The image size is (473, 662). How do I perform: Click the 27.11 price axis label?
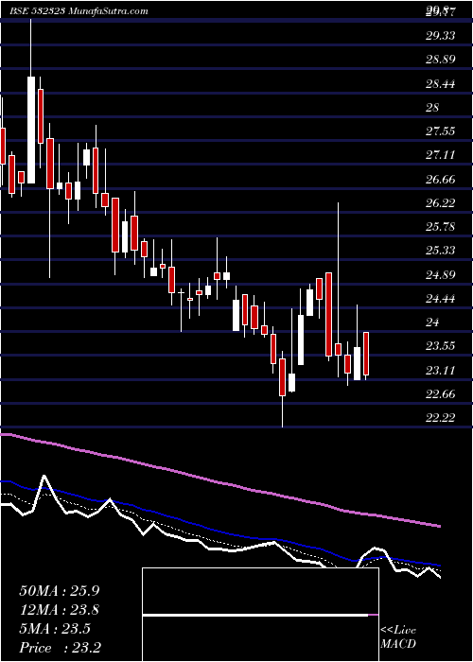[x=441, y=155]
